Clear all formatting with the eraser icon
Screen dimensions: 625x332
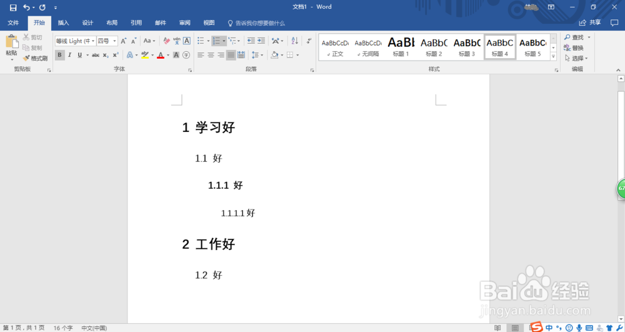coord(167,41)
